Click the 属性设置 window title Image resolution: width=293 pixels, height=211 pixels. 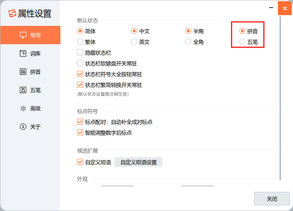coord(35,14)
